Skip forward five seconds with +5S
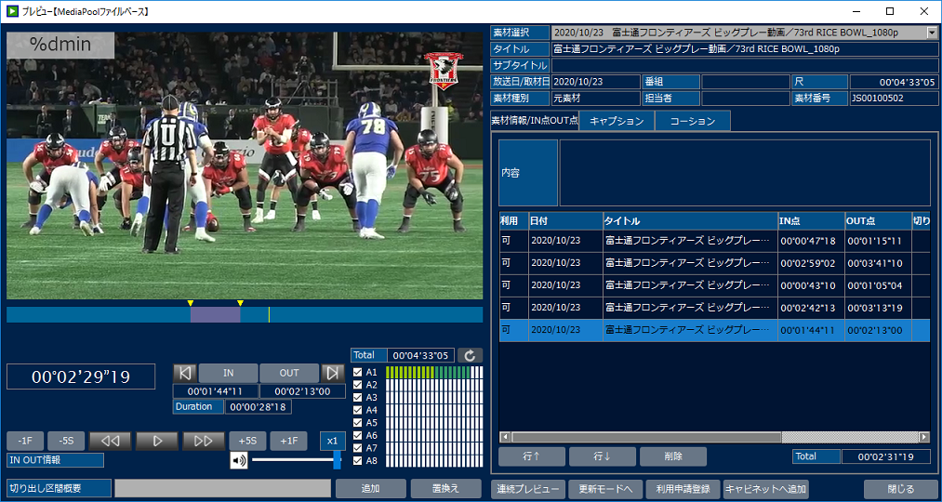This screenshot has height=502, width=942. [x=247, y=441]
